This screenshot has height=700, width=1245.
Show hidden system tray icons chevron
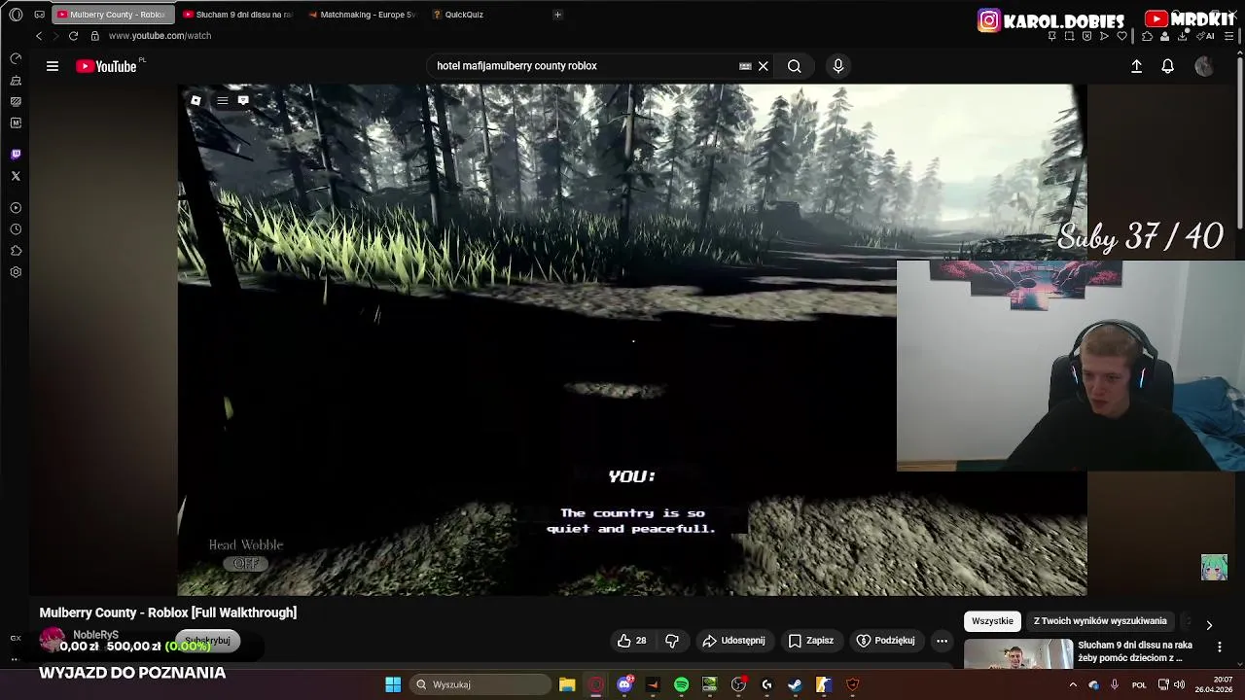click(1073, 684)
